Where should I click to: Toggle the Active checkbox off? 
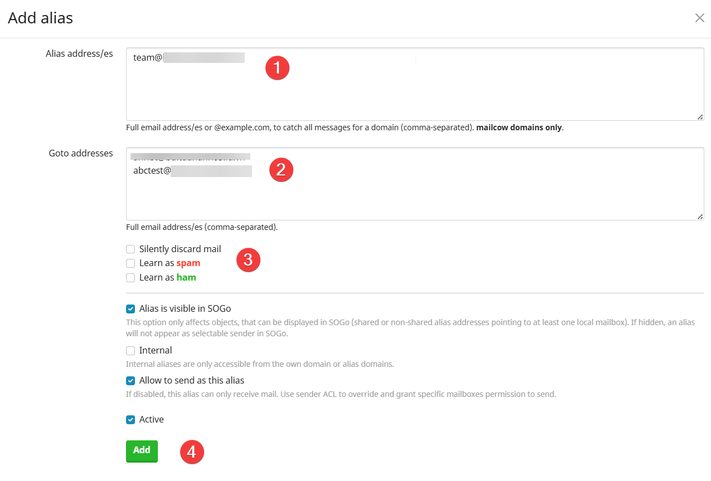[x=130, y=420]
